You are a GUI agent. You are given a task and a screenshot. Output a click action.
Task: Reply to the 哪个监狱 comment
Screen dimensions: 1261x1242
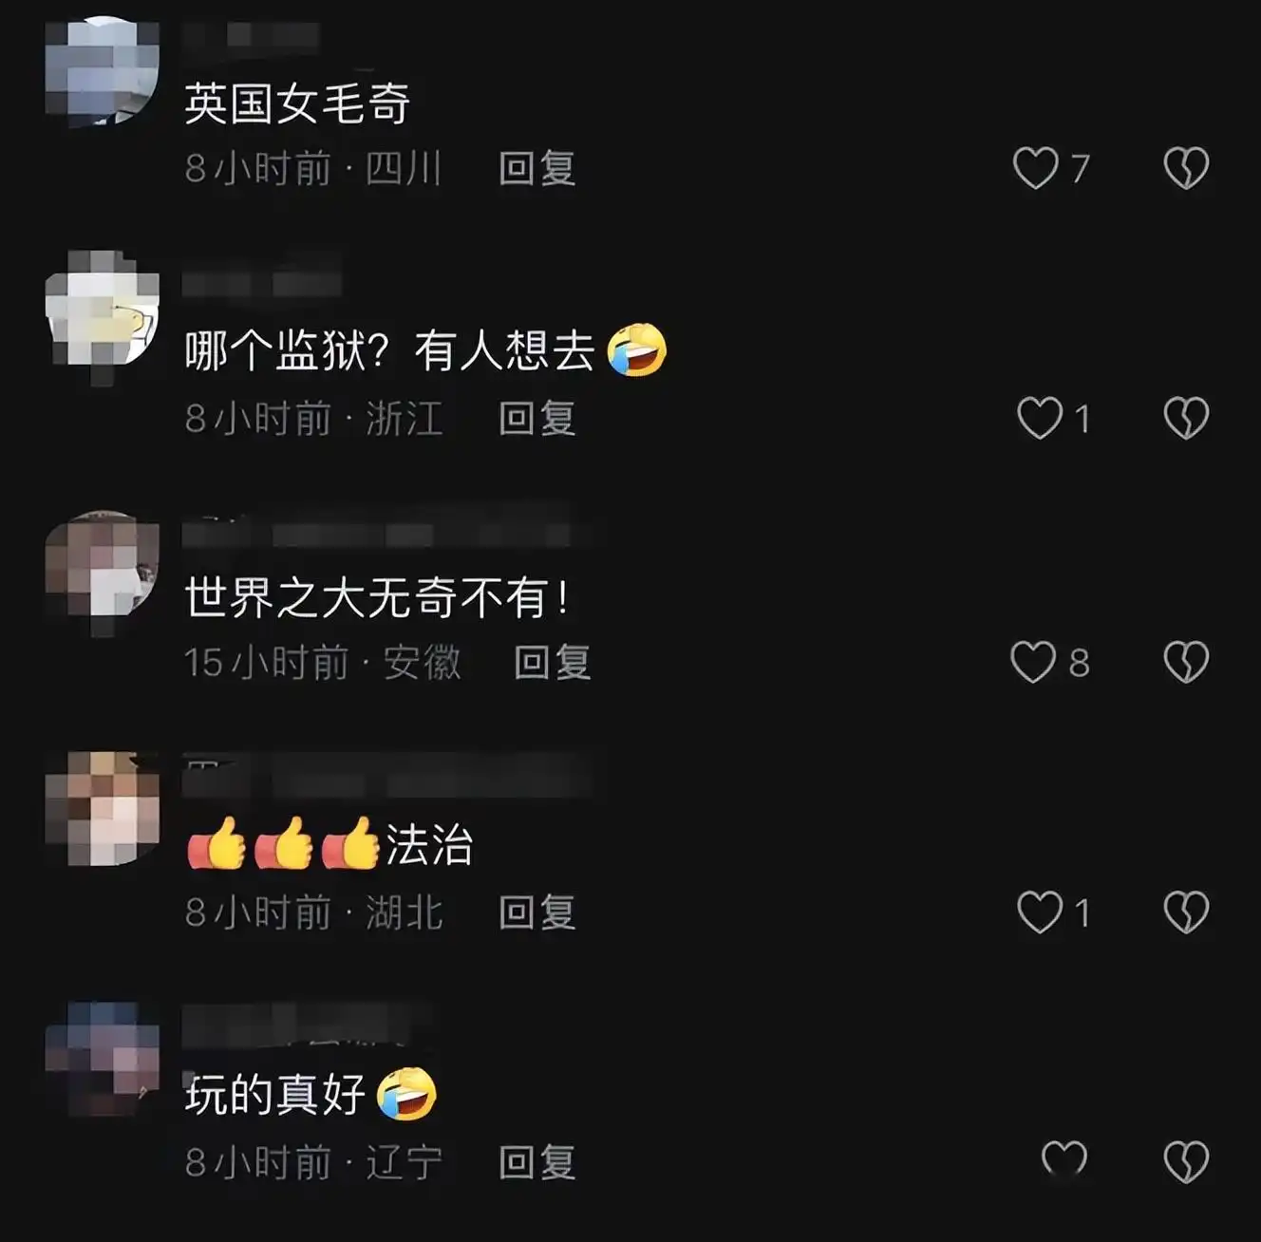tap(537, 419)
